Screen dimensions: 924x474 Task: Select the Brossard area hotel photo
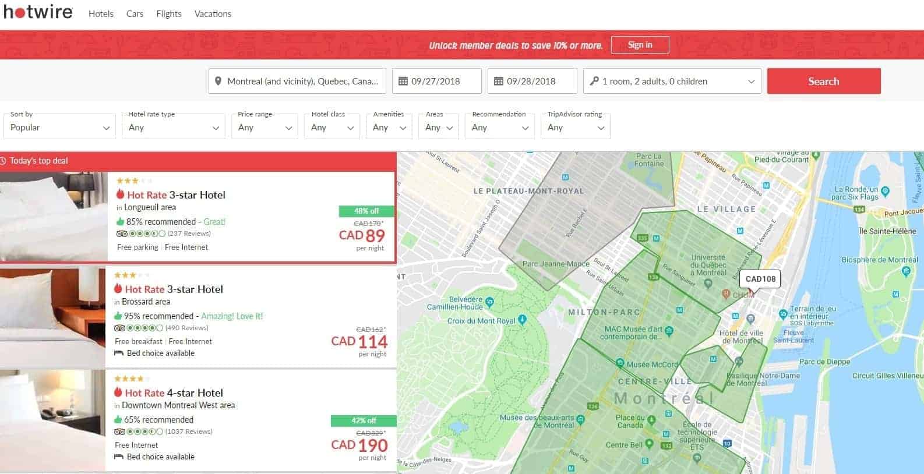pos(52,317)
